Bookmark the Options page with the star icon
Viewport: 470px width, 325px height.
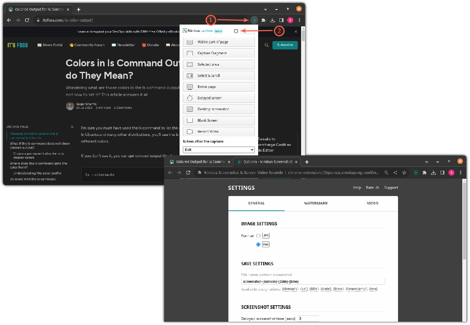pos(404,173)
